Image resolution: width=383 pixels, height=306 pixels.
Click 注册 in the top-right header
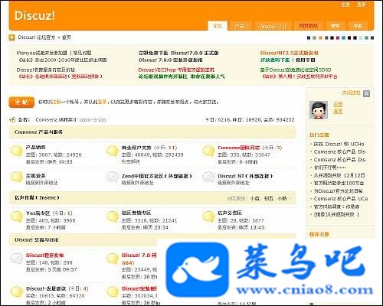(x=345, y=5)
